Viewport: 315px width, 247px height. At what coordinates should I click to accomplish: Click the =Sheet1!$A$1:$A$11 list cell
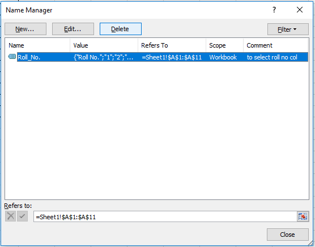point(172,57)
